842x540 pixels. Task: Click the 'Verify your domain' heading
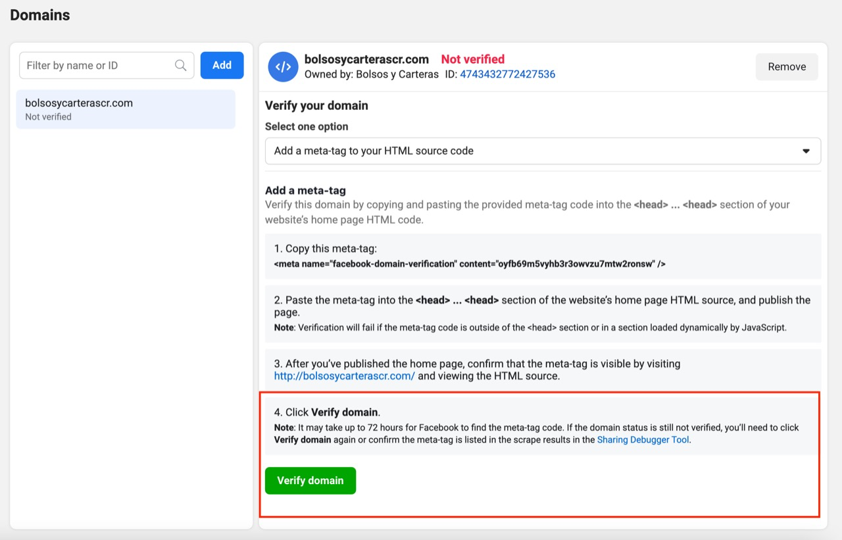point(316,105)
